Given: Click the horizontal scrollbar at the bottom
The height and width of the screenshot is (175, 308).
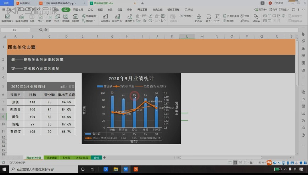Looking at the screenshot, I should 221,157.
